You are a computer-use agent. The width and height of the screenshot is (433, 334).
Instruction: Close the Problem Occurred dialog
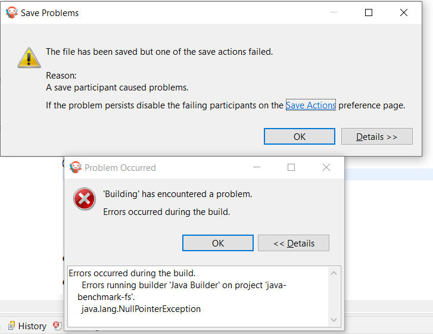click(x=326, y=167)
